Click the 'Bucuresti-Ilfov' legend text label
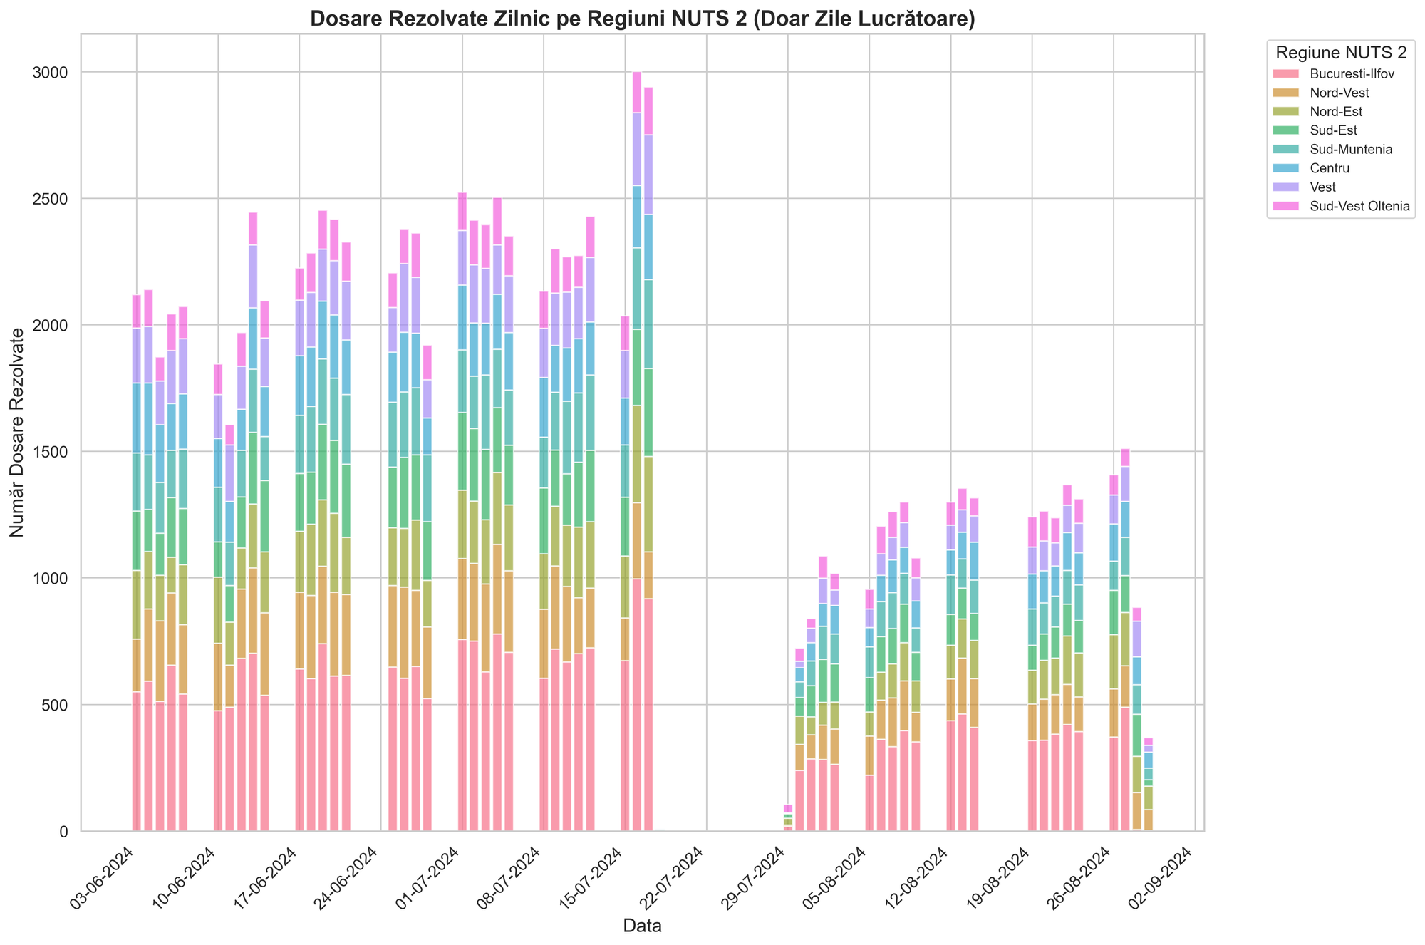1425x945 pixels. (x=1354, y=74)
